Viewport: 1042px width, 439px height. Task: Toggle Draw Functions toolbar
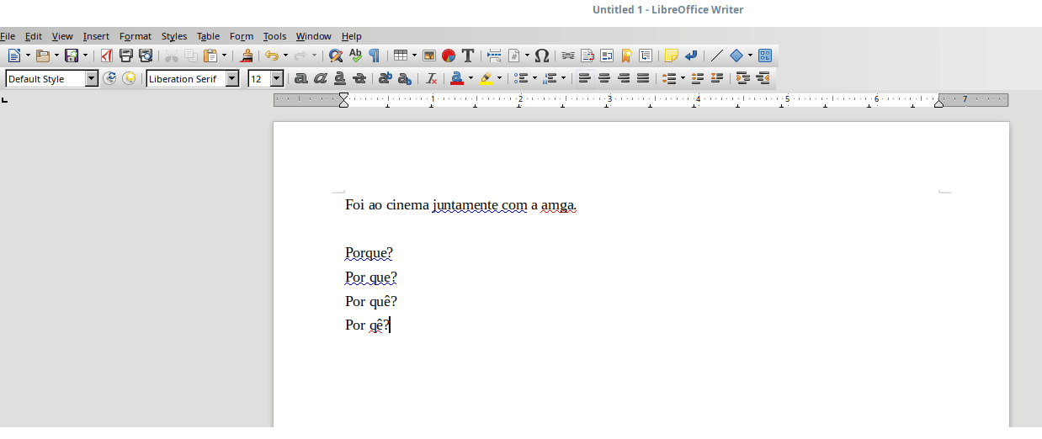(765, 56)
